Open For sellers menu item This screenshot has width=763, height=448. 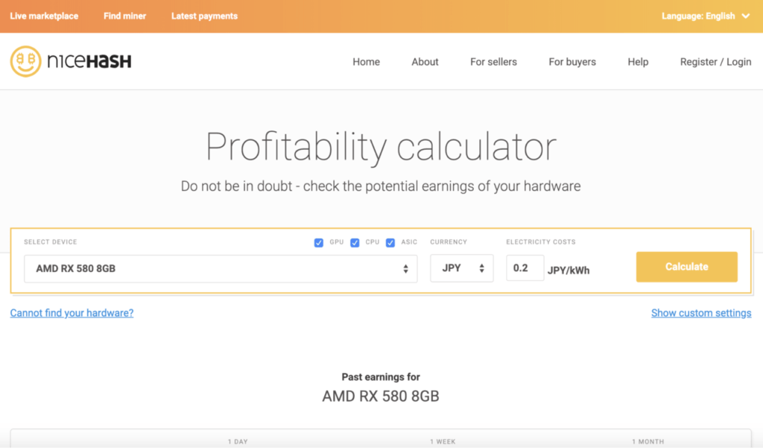pyautogui.click(x=493, y=62)
